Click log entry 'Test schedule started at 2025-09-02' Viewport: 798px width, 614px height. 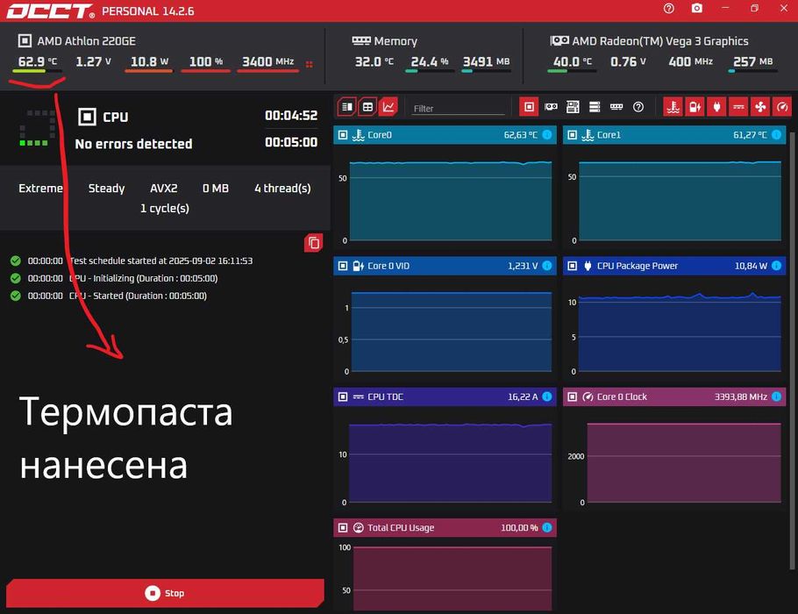click(x=160, y=261)
